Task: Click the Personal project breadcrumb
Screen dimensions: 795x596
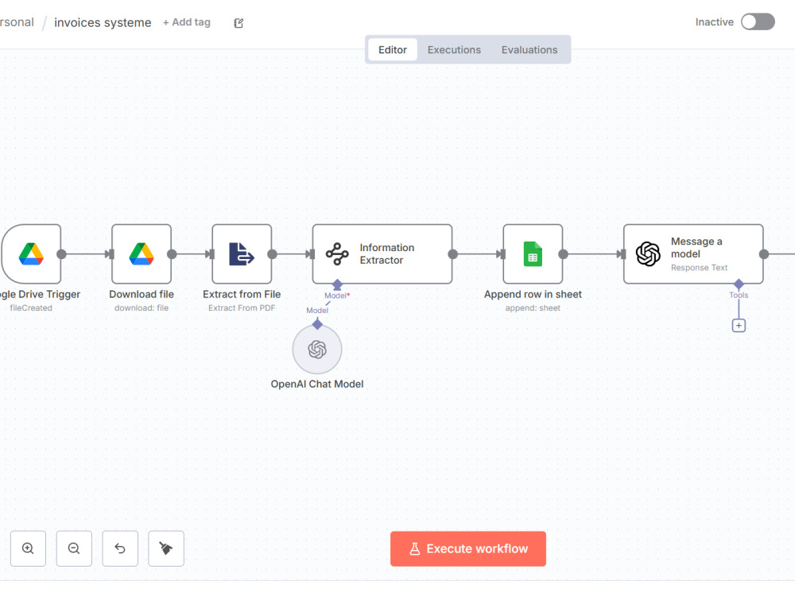Action: click(x=17, y=22)
